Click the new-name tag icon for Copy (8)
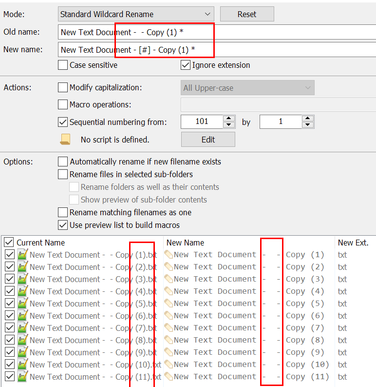Viewport: 376px width, 387px height. tap(169, 340)
